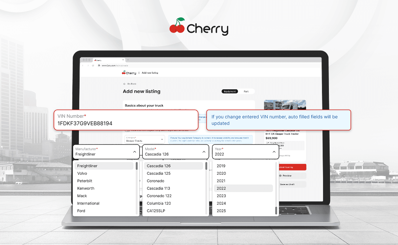Reload the page using the refresh icon
398x245 pixels.
click(93, 66)
